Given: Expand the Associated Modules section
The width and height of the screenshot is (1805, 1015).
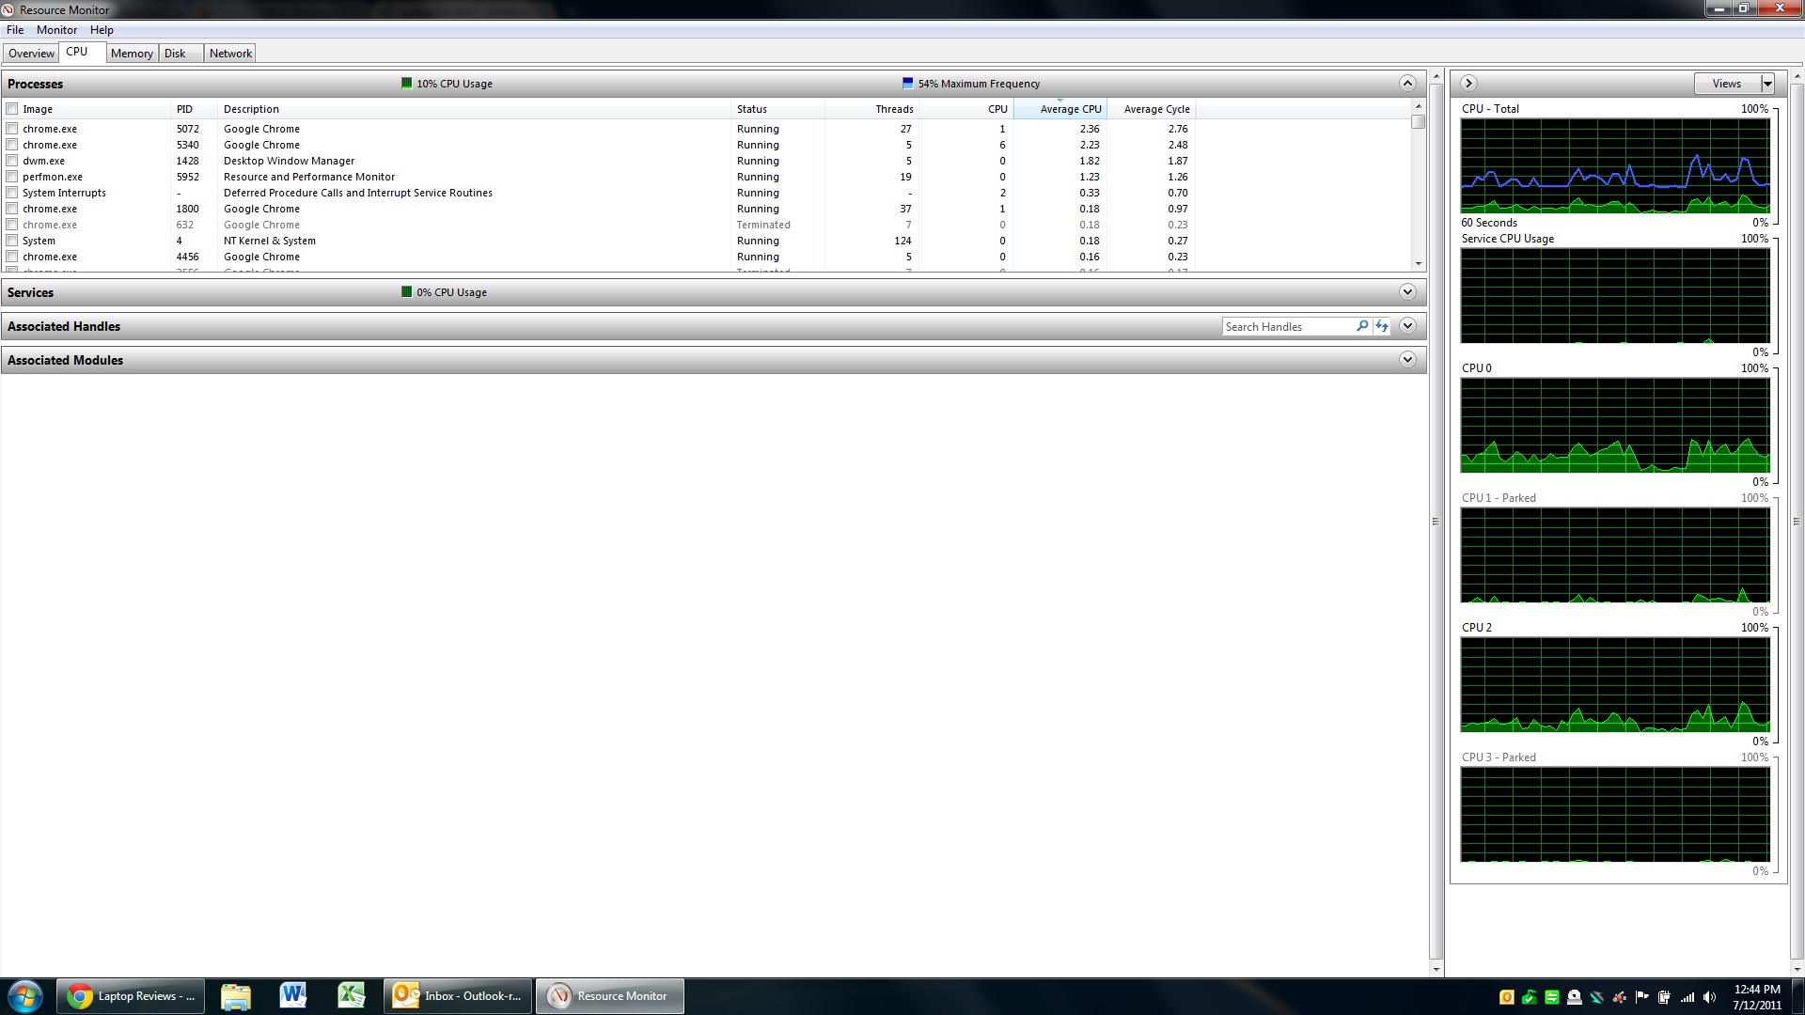Looking at the screenshot, I should pos(1407,360).
